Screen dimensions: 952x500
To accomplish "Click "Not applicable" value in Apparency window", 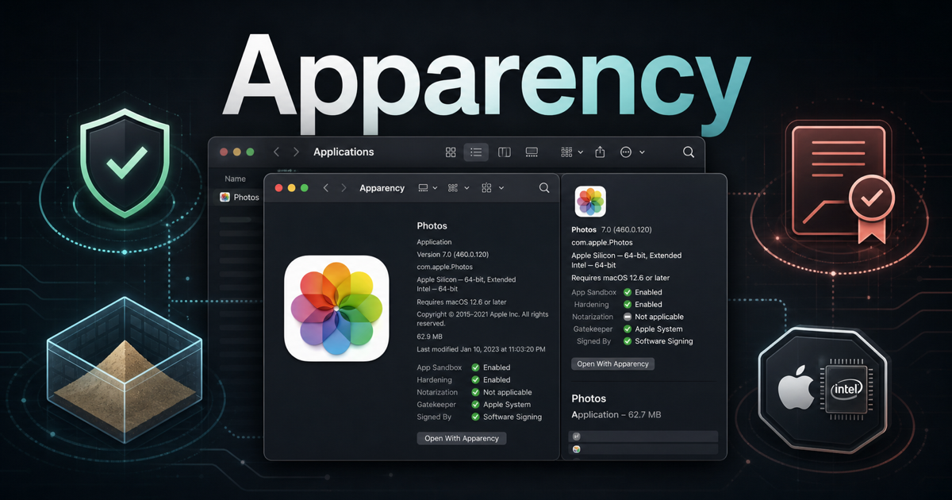I will point(508,392).
